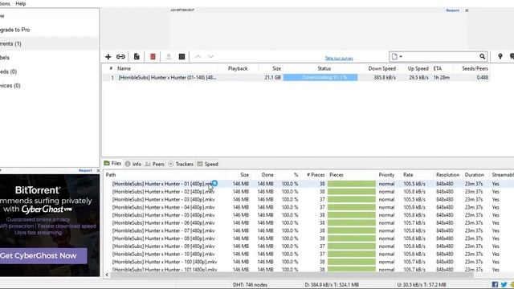The height and width of the screenshot is (289, 514).
Task: Select Devices (0) in sidebar
Action: 10,86
